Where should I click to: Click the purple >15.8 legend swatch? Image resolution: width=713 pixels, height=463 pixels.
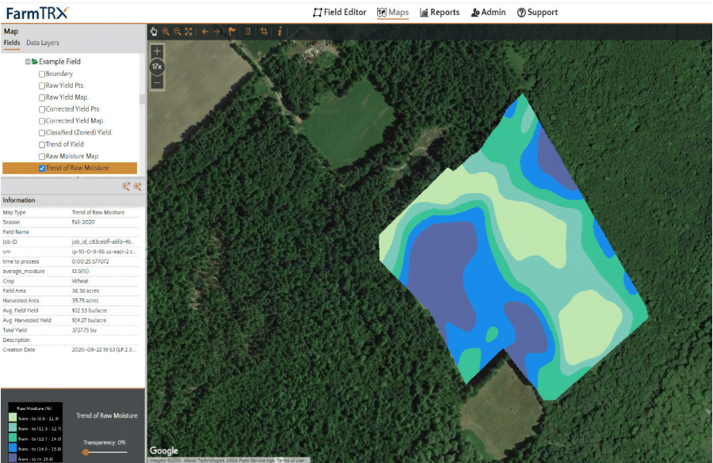(x=13, y=458)
